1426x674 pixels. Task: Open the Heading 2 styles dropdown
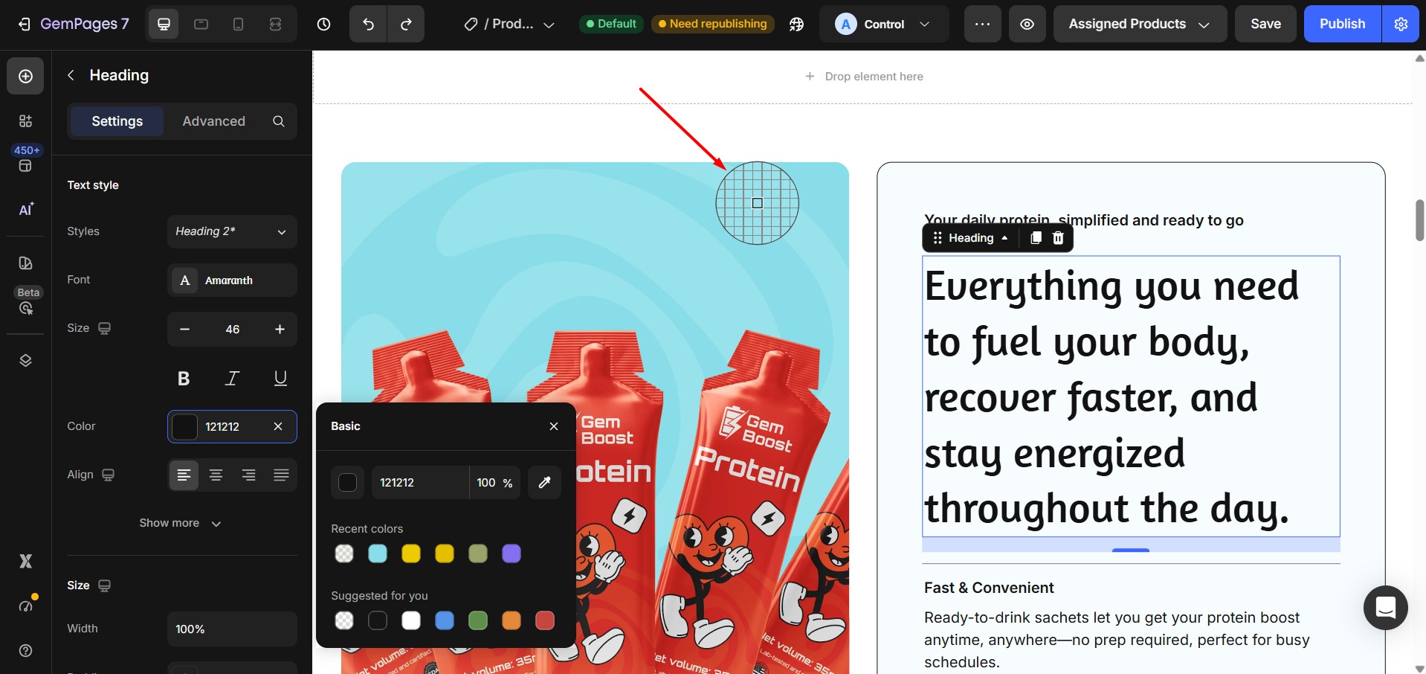[231, 231]
